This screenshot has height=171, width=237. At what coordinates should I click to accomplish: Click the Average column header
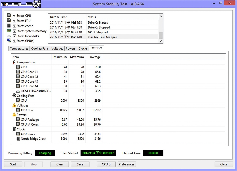click(x=94, y=57)
